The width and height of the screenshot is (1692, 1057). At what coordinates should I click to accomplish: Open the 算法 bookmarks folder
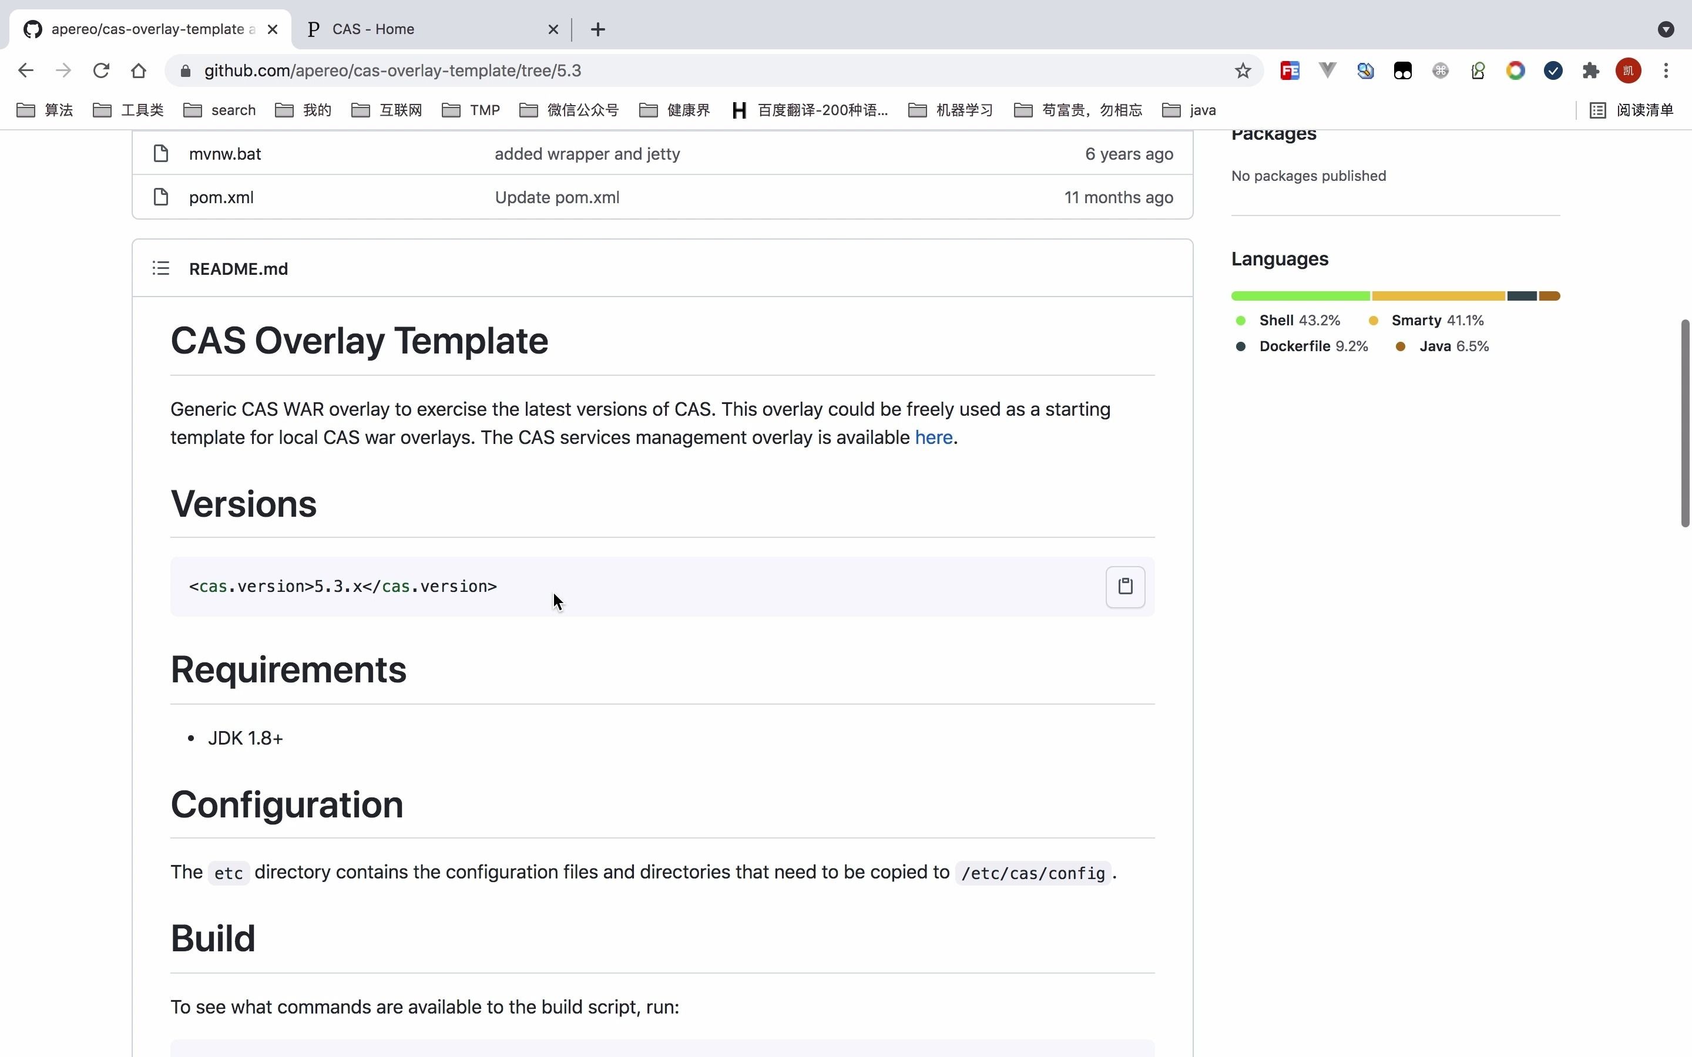point(45,110)
